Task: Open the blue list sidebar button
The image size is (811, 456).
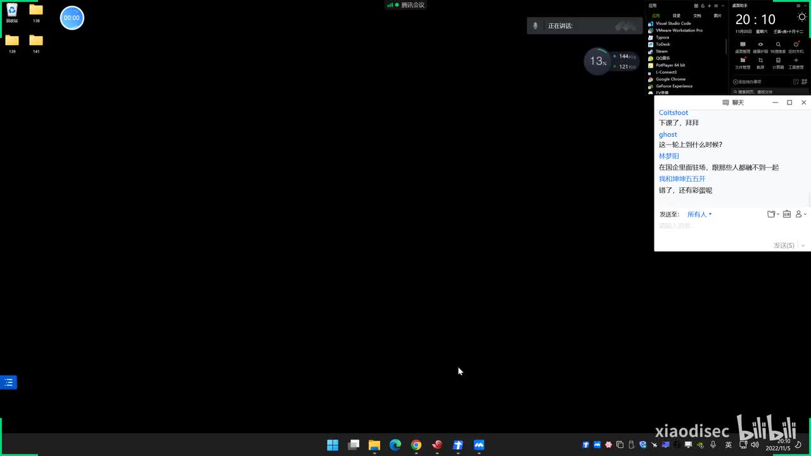Action: pos(8,383)
